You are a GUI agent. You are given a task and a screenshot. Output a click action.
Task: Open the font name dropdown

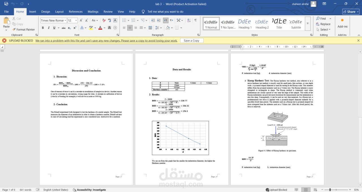point(65,20)
